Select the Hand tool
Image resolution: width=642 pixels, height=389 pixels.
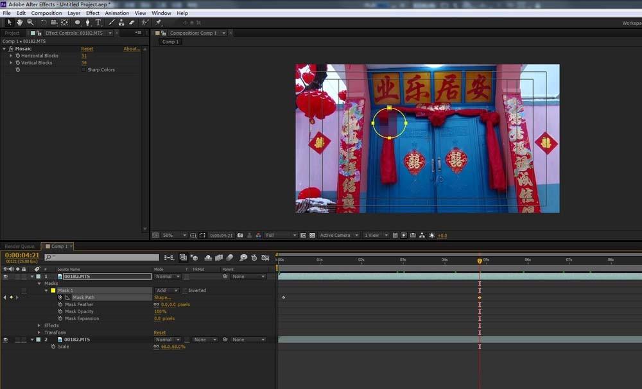coord(20,22)
